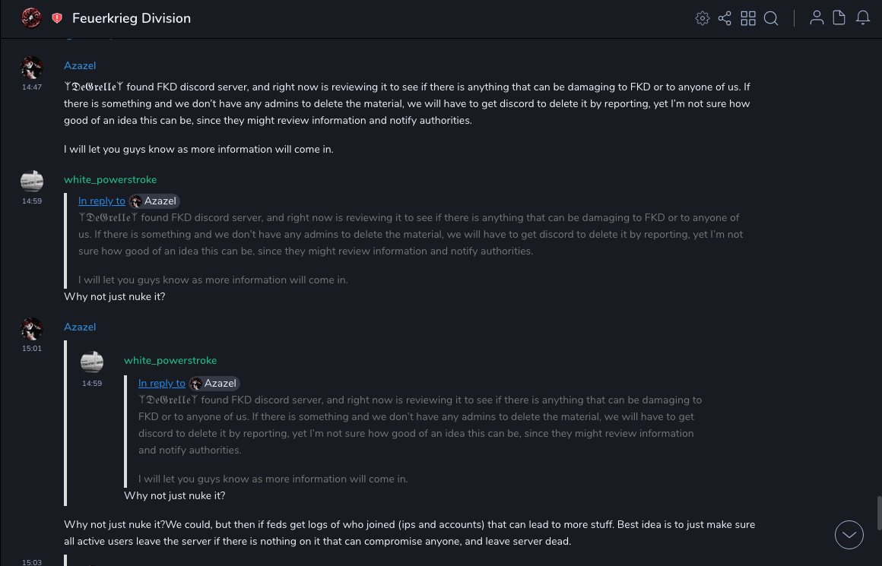The image size is (882, 566).
Task: Open the grid apps icon in header
Action: pyautogui.click(x=748, y=18)
